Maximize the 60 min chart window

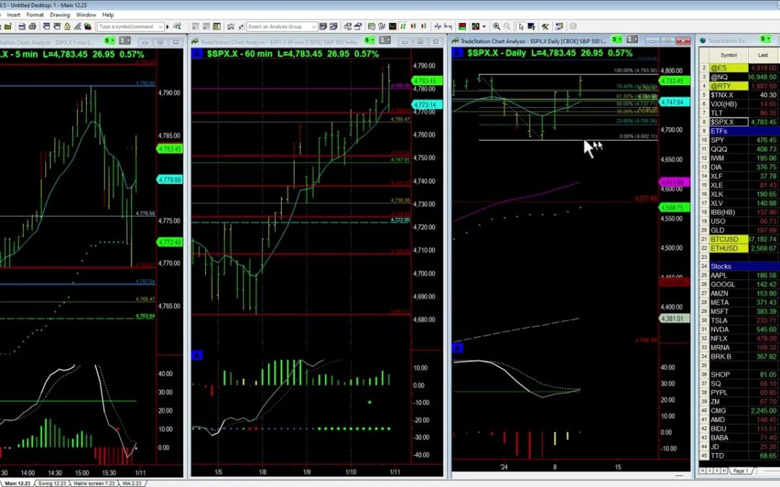[420, 43]
